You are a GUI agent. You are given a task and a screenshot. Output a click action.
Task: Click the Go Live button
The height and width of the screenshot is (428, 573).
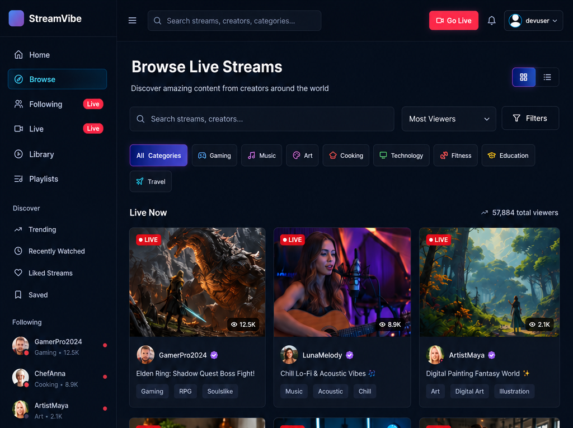[453, 21]
